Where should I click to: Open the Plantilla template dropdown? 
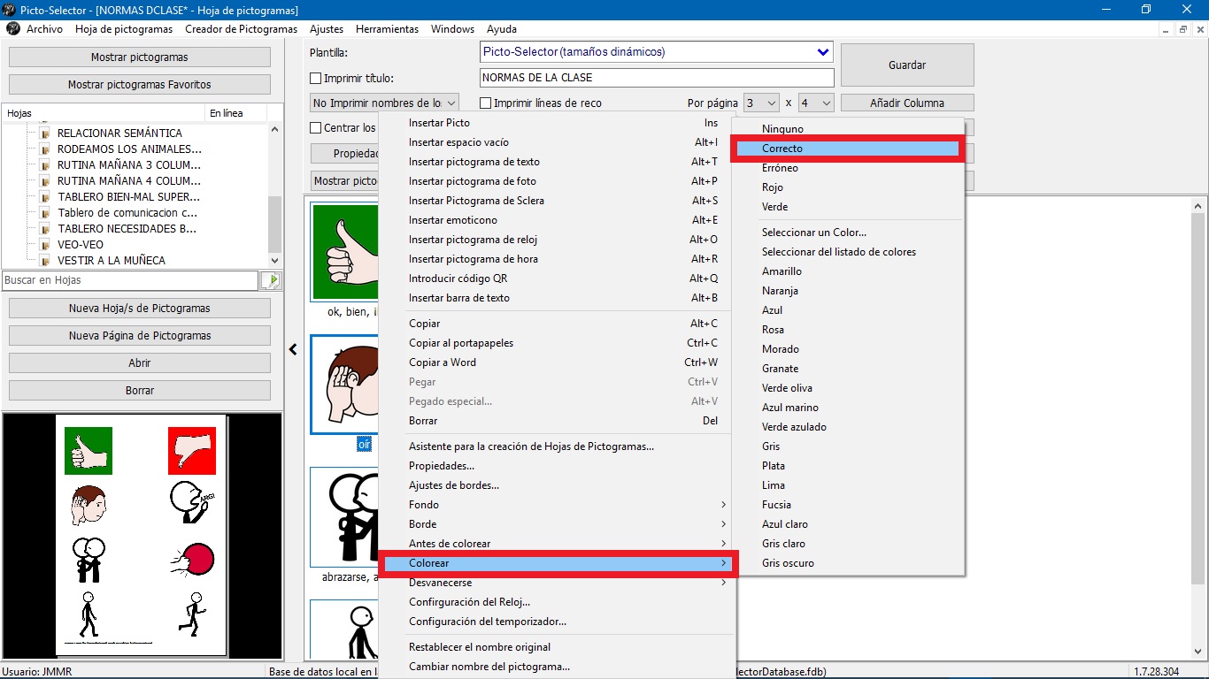pos(824,51)
